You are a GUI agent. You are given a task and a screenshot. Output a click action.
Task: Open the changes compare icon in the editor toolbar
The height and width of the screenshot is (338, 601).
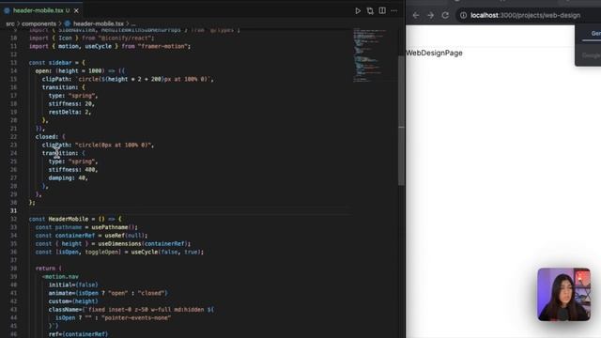pyautogui.click(x=370, y=10)
